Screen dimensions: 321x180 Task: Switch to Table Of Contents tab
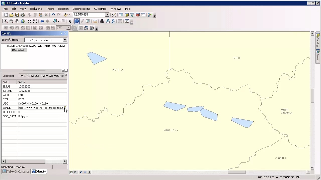pyautogui.click(x=16, y=171)
